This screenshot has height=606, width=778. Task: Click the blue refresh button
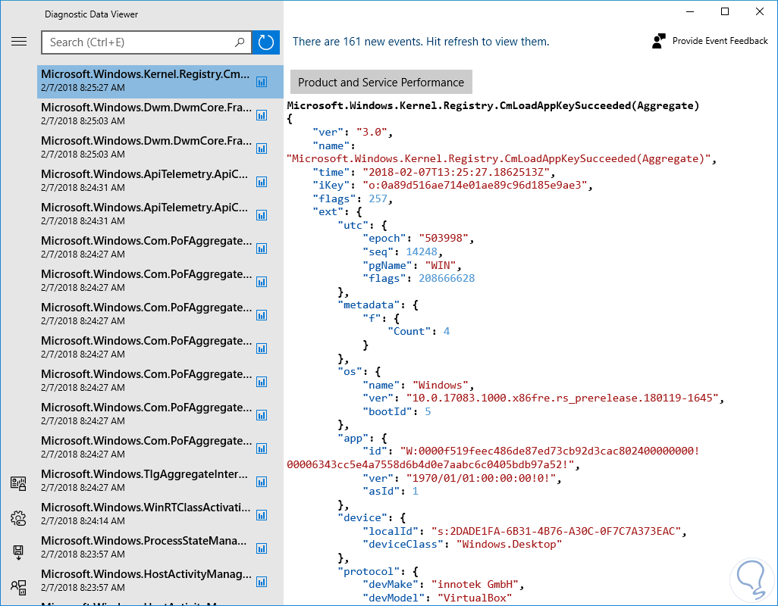tap(266, 42)
